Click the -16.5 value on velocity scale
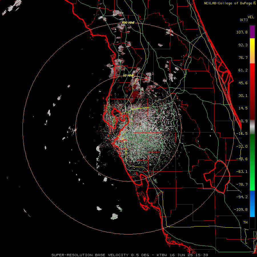Viewport: 257px width, 257px height. [242, 134]
